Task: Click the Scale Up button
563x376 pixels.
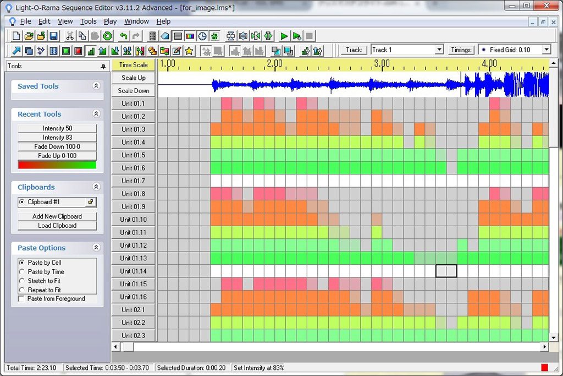Action: 134,78
